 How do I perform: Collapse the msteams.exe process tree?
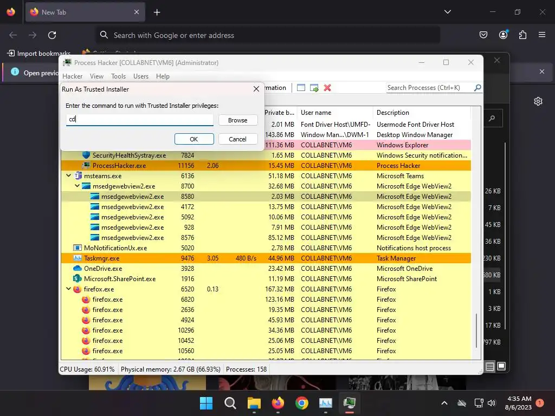(69, 175)
